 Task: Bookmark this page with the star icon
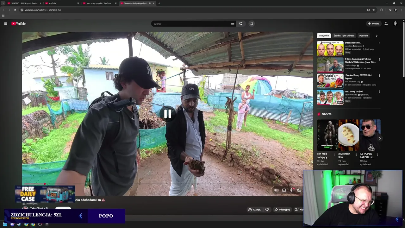point(374,10)
